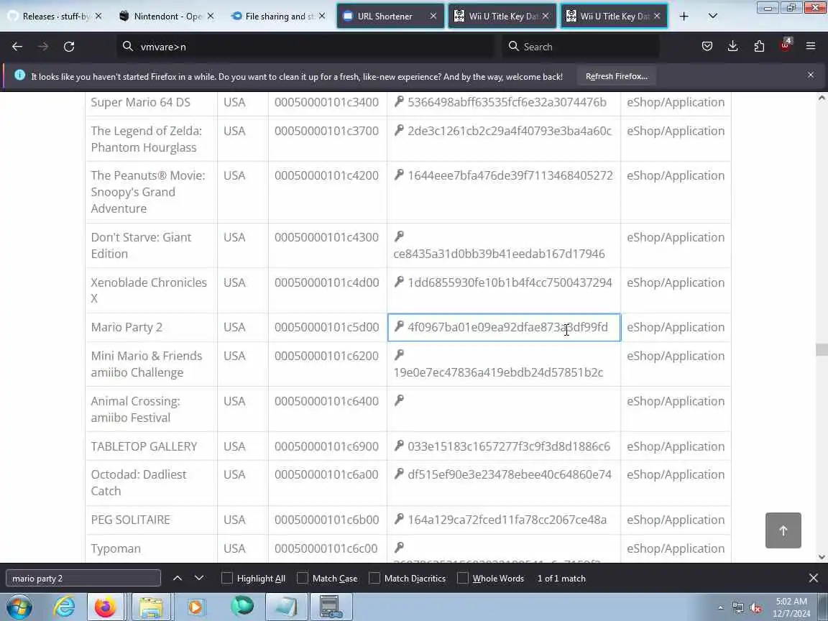
Task: Close the find bar
Action: pos(813,578)
